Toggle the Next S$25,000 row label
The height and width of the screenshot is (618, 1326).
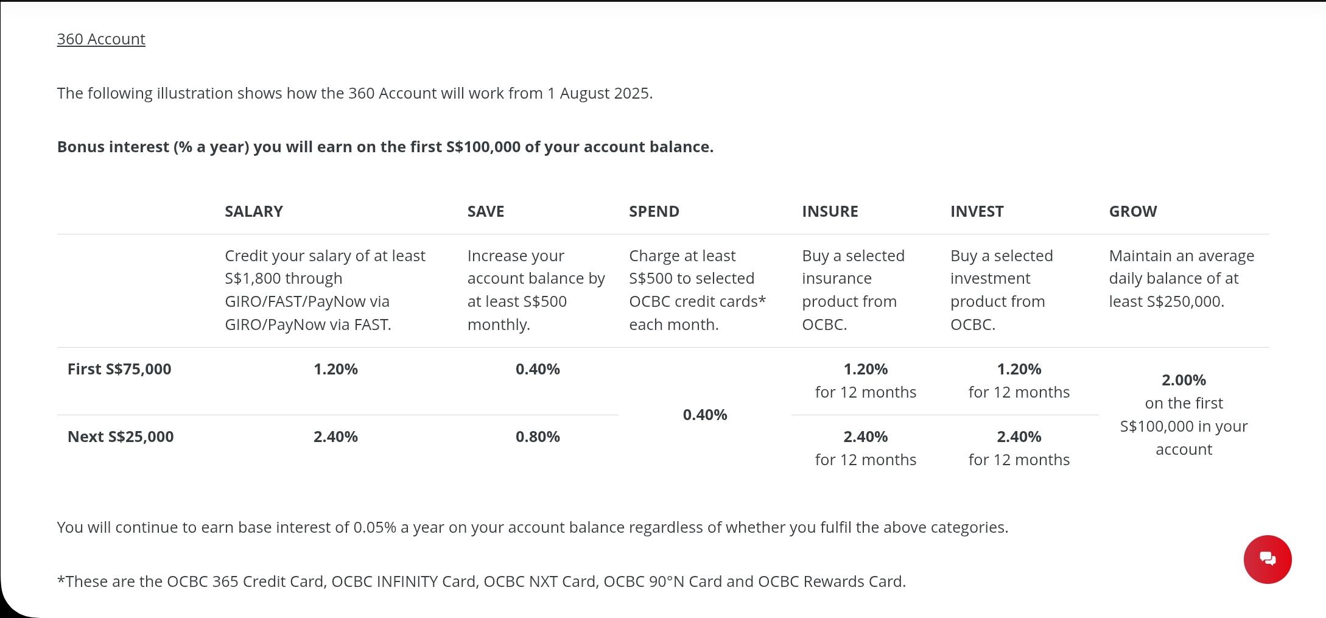(x=121, y=436)
